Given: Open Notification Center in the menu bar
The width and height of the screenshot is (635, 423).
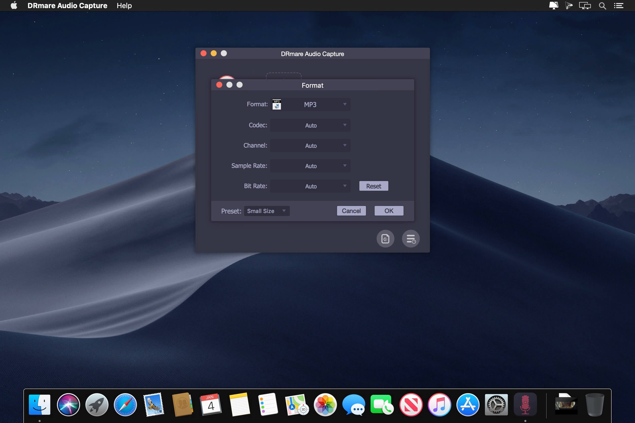Looking at the screenshot, I should click(619, 6).
